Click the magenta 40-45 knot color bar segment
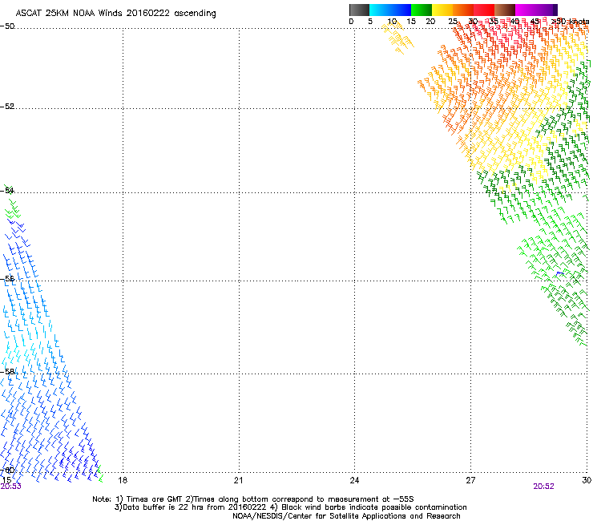The width and height of the screenshot is (593, 521). coord(526,10)
